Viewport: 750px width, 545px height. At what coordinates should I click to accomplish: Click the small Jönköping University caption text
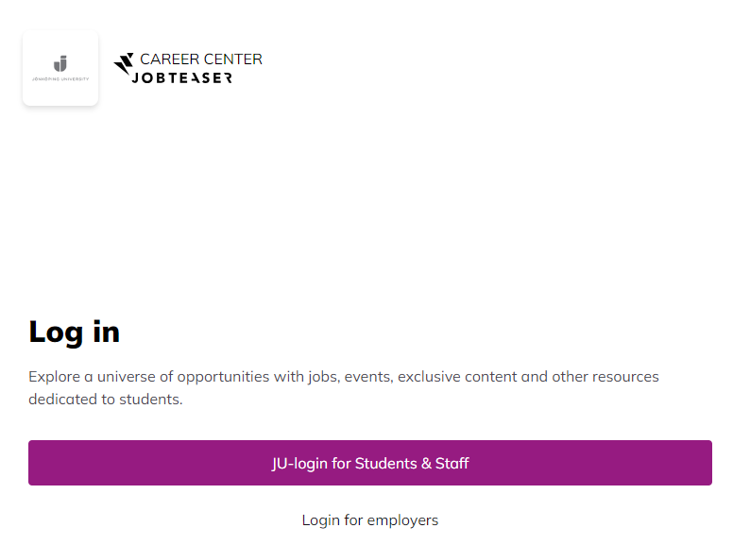point(60,79)
